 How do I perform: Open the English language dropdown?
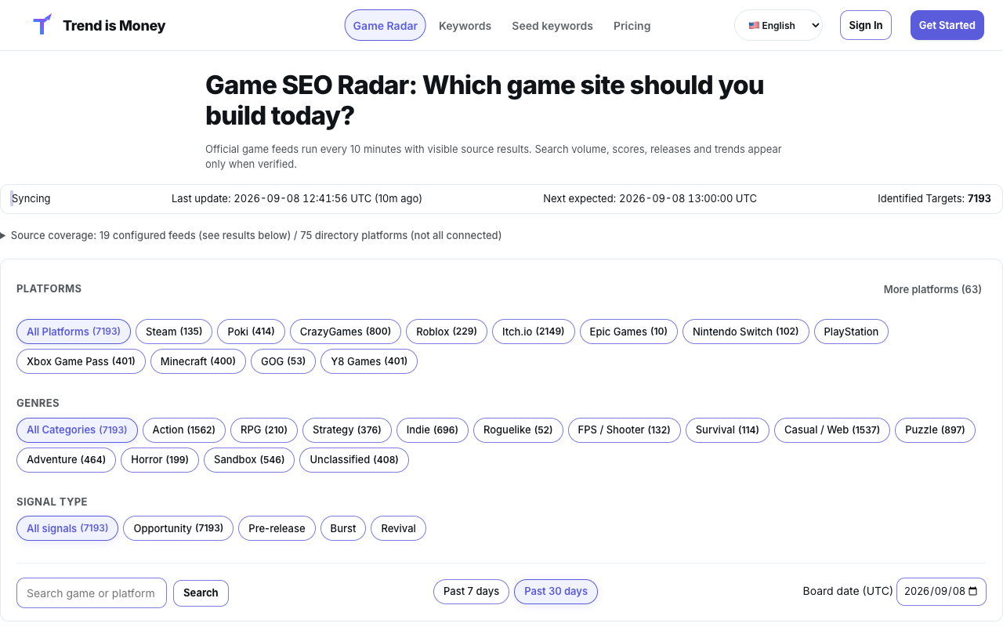[778, 25]
